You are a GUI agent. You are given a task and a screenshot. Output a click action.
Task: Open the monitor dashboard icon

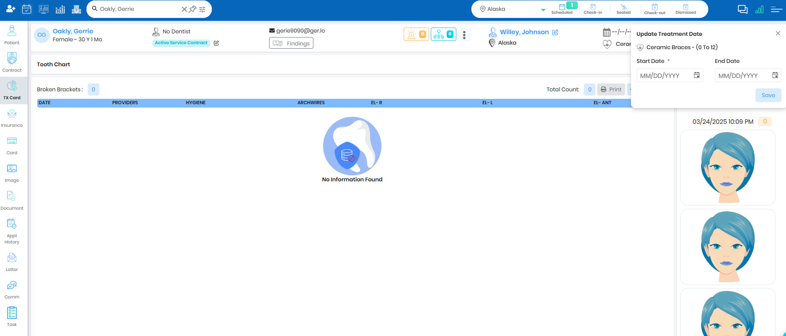(43, 9)
